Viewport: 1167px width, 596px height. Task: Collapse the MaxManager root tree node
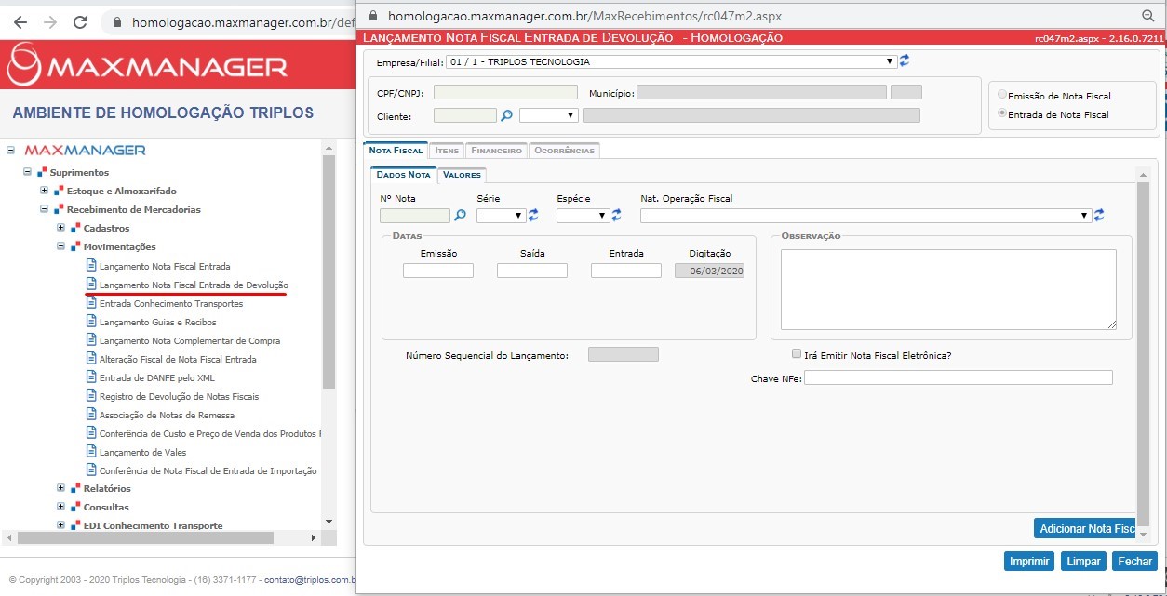pos(10,150)
